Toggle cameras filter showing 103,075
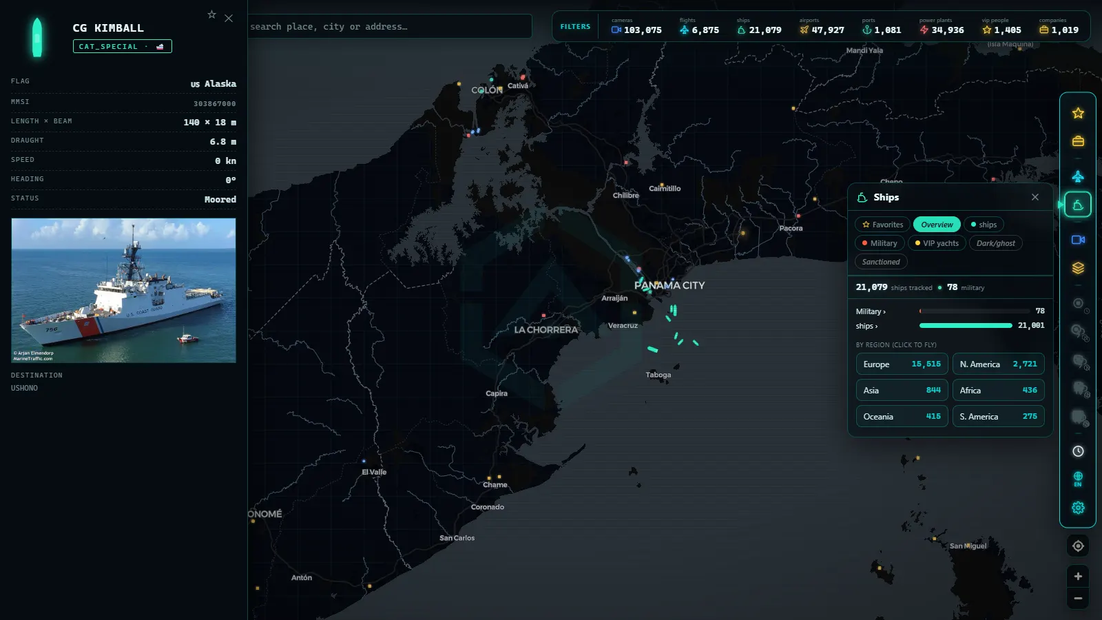 pyautogui.click(x=636, y=27)
